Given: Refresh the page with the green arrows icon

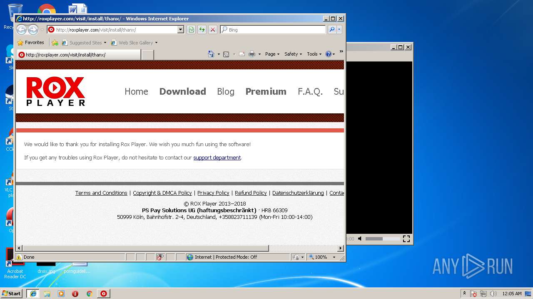Looking at the screenshot, I should (x=202, y=29).
